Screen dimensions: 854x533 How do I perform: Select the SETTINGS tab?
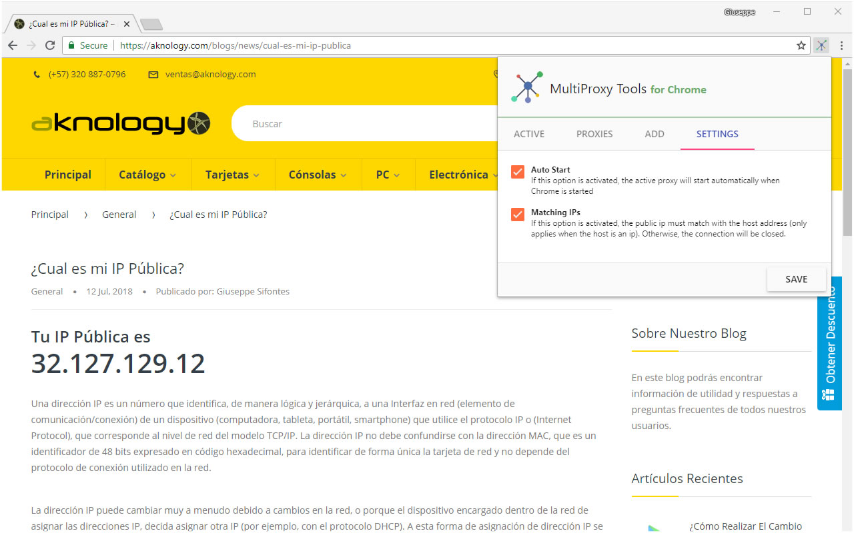[717, 134]
